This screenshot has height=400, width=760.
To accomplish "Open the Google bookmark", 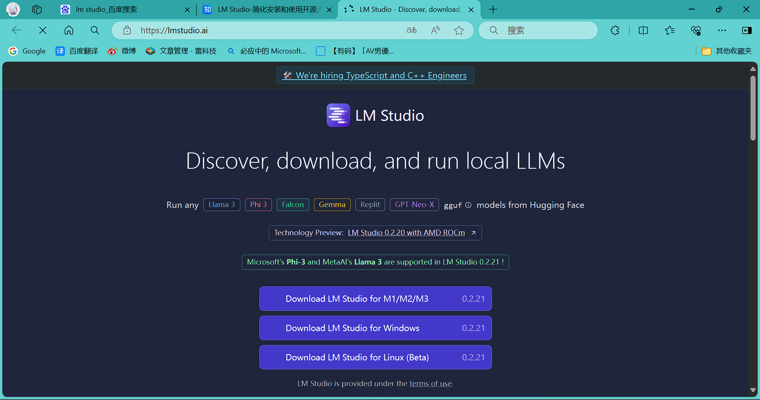I will pos(27,51).
